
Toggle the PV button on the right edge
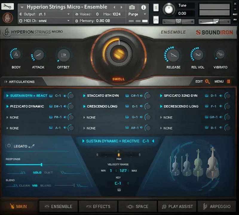tap(235, 20)
